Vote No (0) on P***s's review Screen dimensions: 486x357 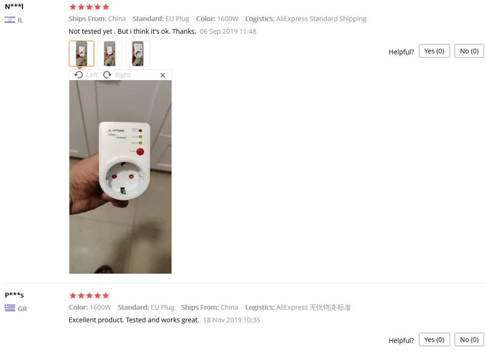(469, 339)
